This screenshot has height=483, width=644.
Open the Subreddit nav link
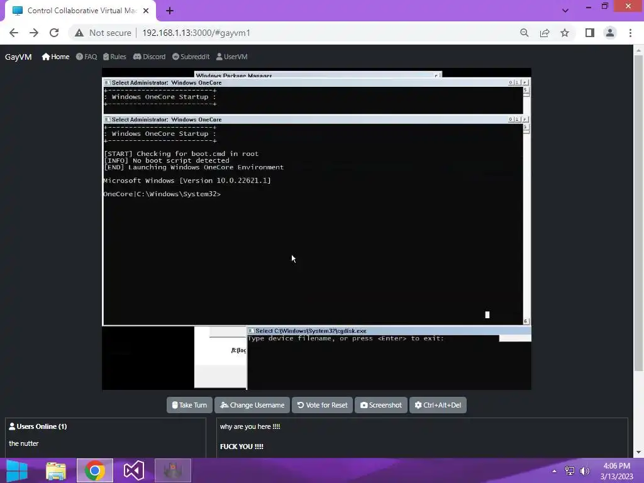point(191,57)
